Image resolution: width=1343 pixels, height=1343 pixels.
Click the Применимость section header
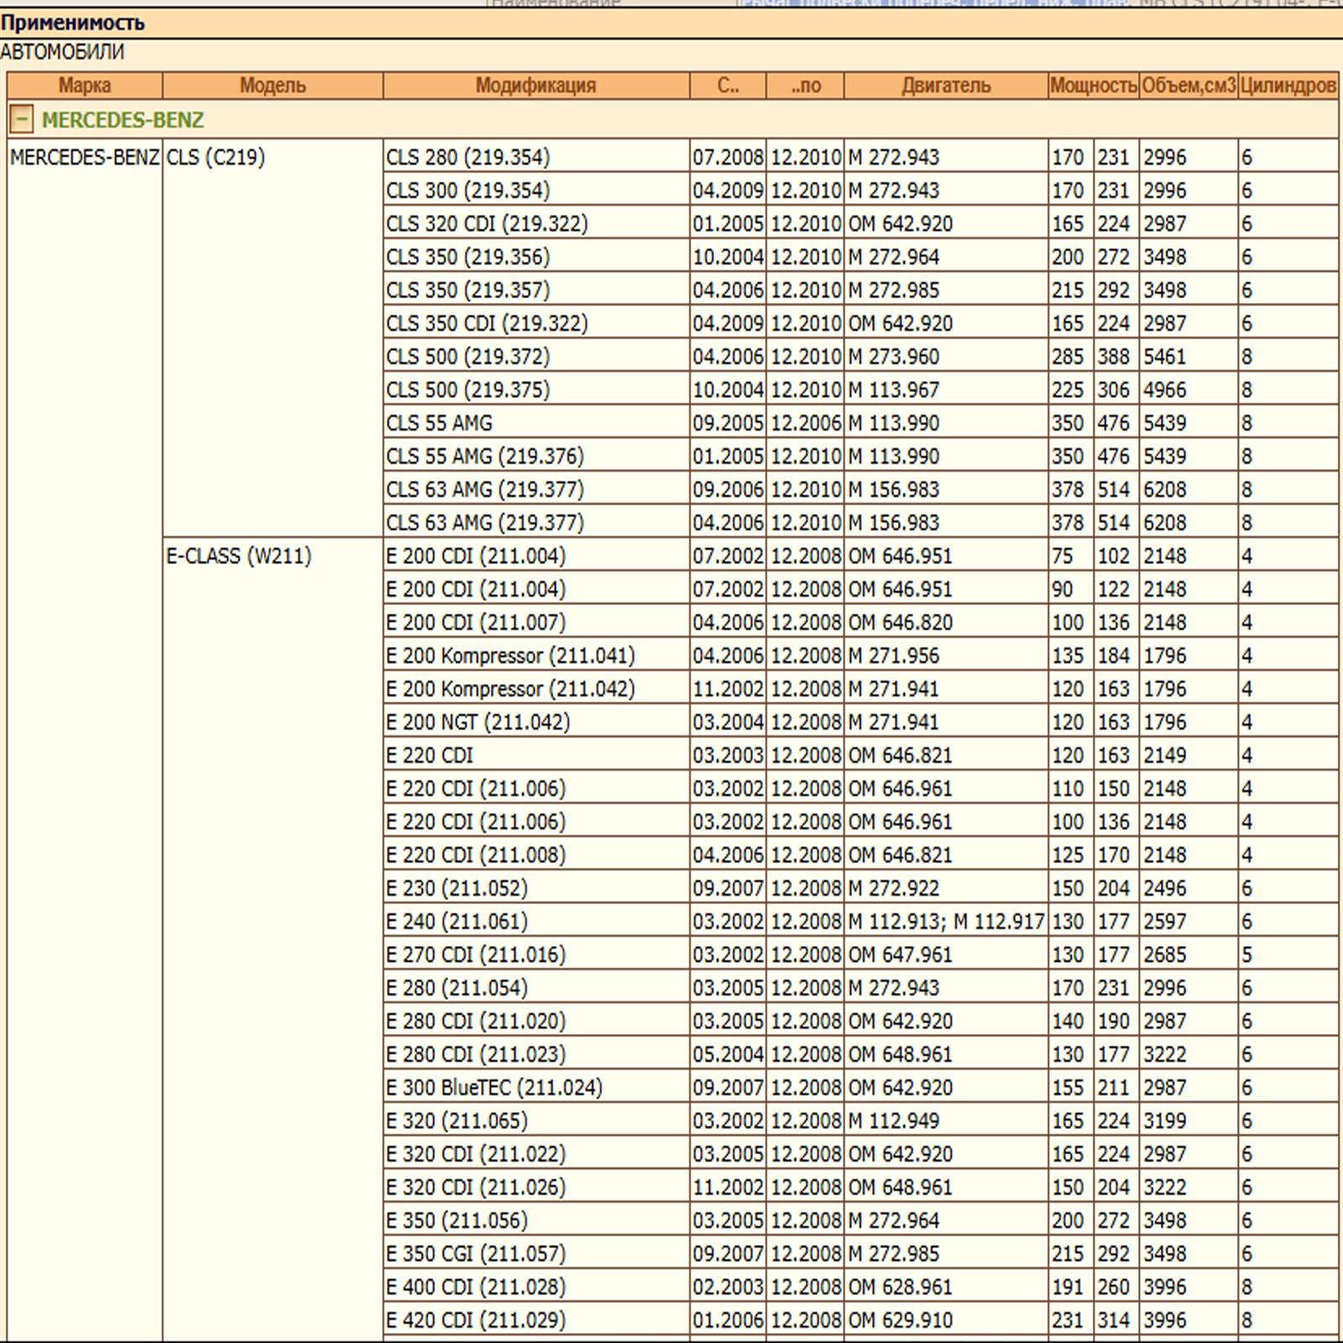[73, 23]
